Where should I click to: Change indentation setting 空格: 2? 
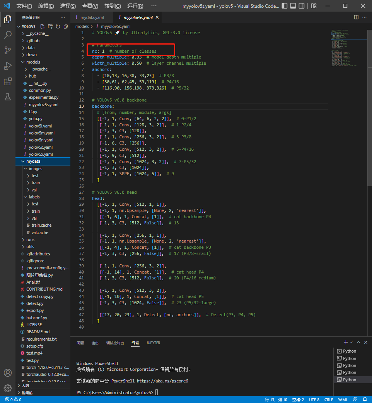click(x=298, y=400)
